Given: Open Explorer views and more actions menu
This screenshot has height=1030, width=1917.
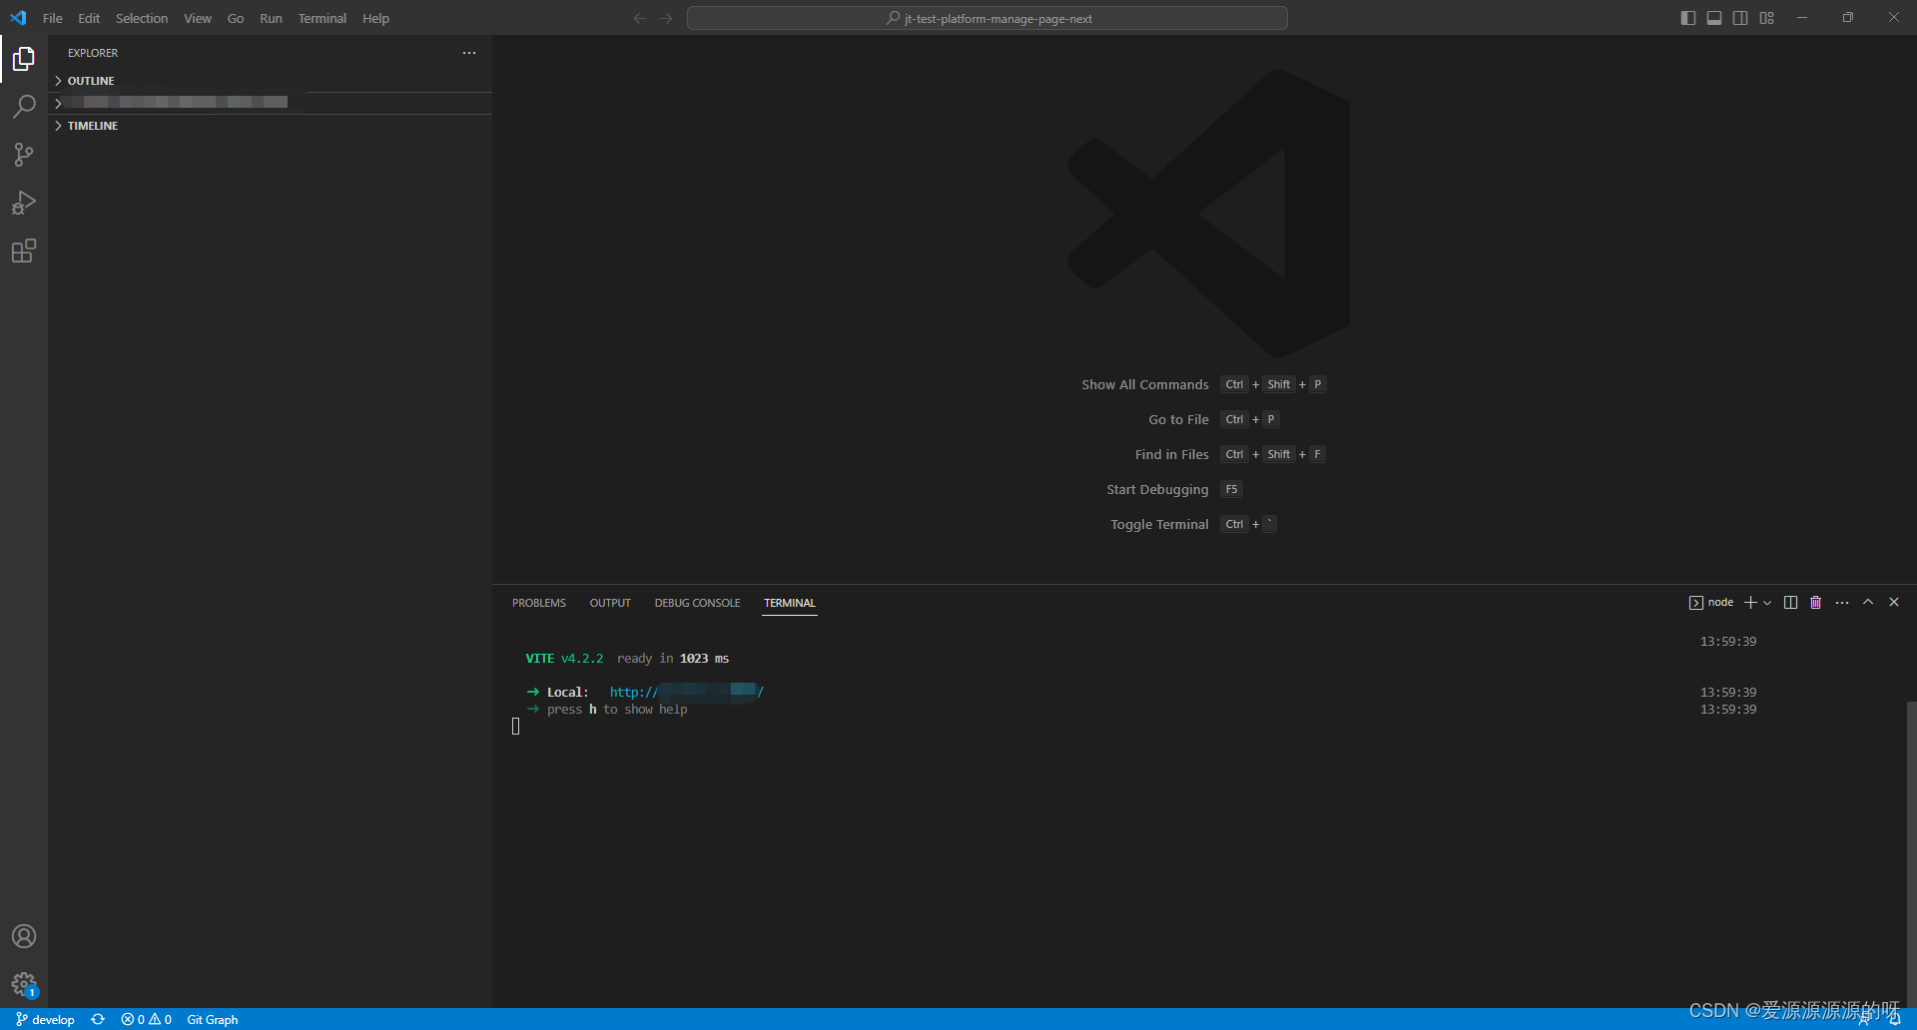Looking at the screenshot, I should (469, 53).
